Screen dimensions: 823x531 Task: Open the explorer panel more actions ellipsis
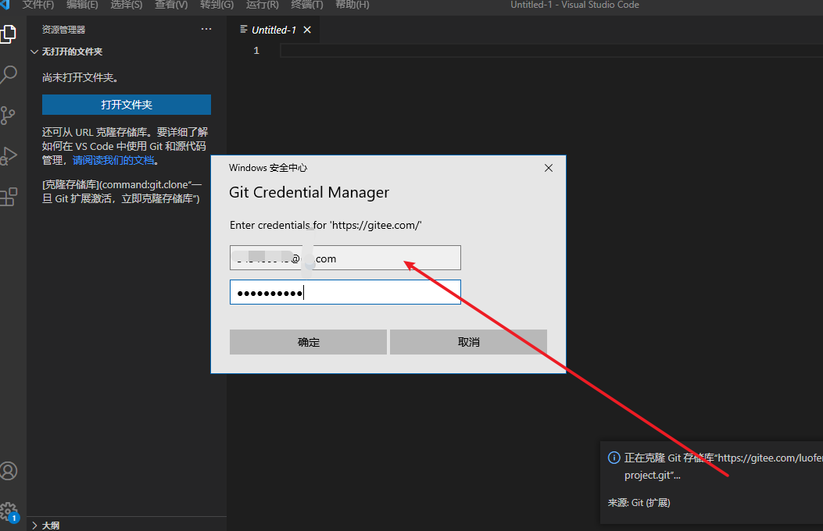(206, 30)
